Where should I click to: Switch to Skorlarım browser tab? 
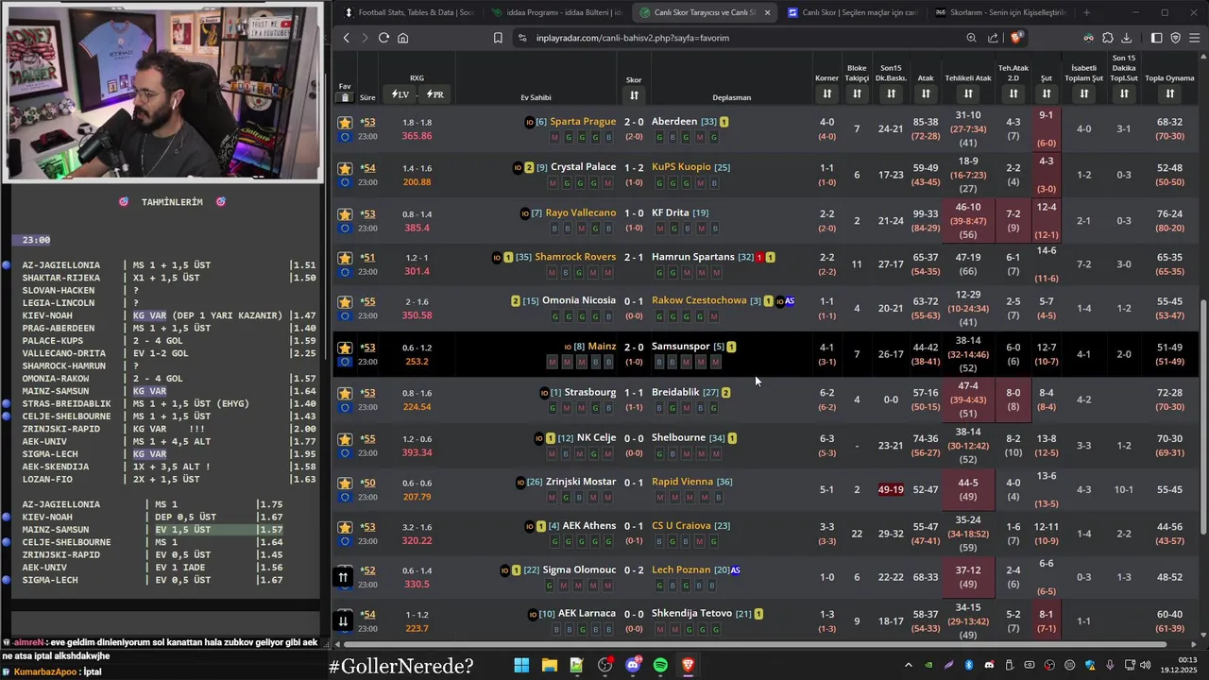[999, 12]
